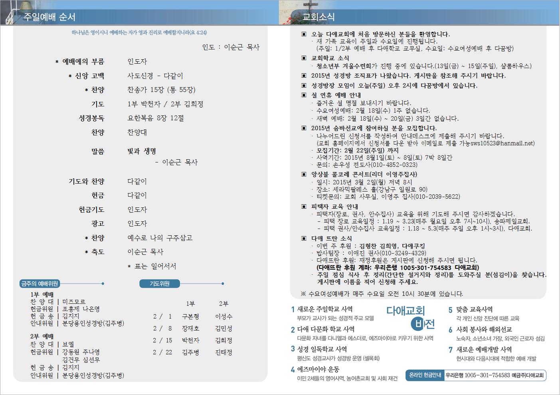Image resolution: width=560 pixels, height=395 pixels.
Task: Click the square bullet before 다애 뜨란 소식
Action: click(x=304, y=239)
